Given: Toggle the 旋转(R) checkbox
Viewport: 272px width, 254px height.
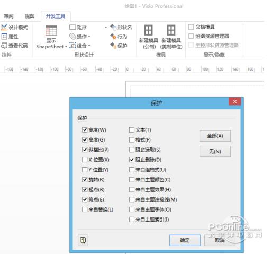Looking at the screenshot, I should (85, 180).
